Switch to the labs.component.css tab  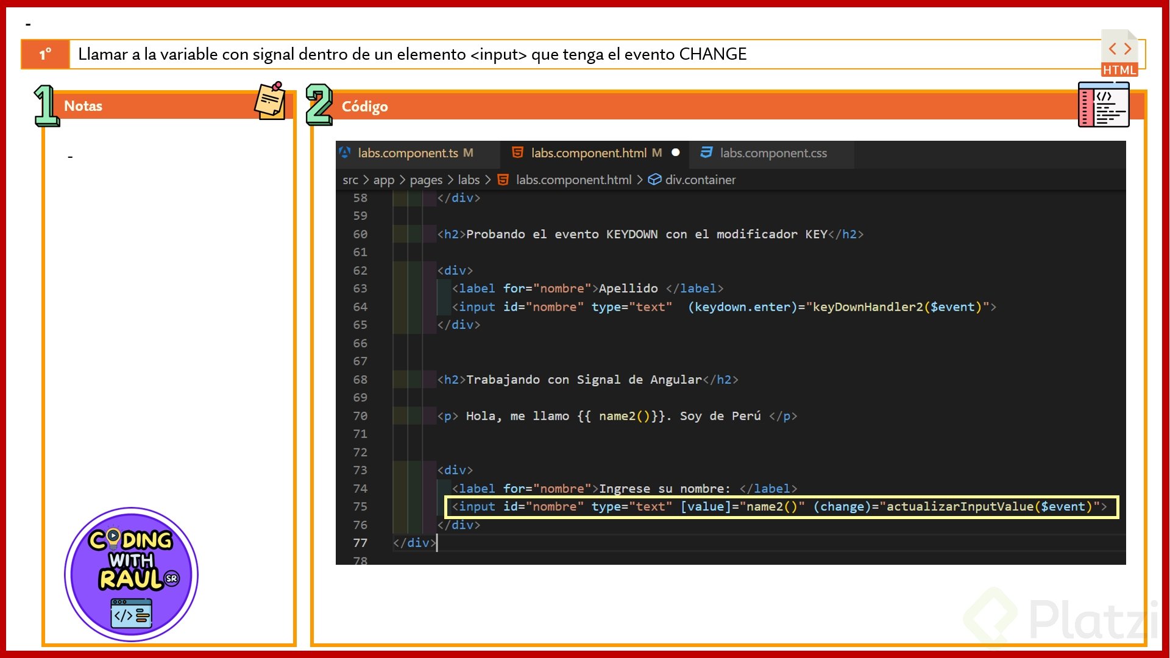coord(773,153)
